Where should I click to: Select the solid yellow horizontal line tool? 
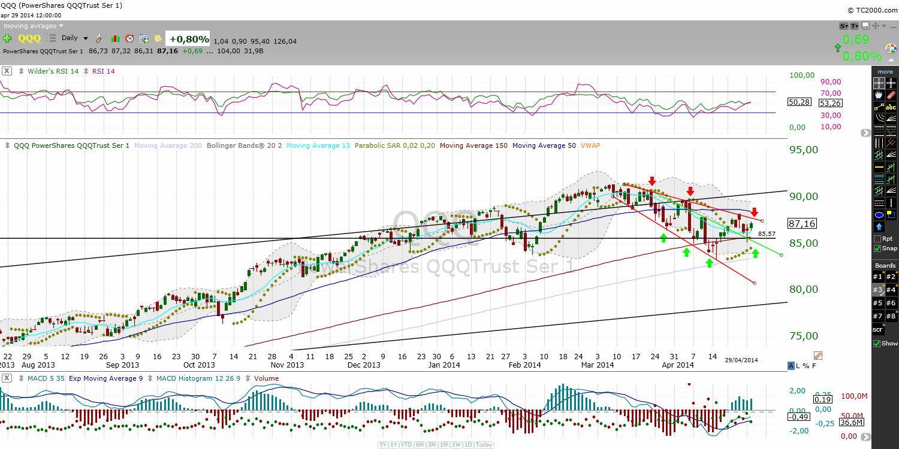[879, 167]
